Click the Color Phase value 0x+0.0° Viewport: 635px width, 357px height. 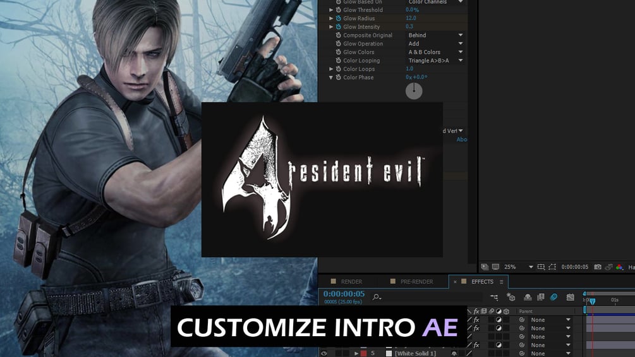coord(416,77)
